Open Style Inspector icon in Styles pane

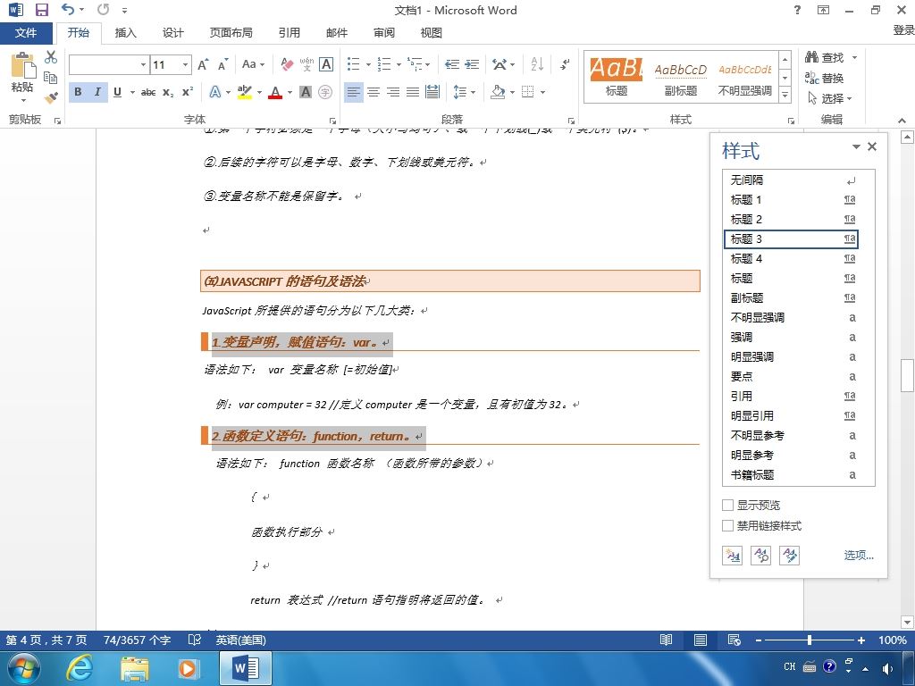[761, 555]
